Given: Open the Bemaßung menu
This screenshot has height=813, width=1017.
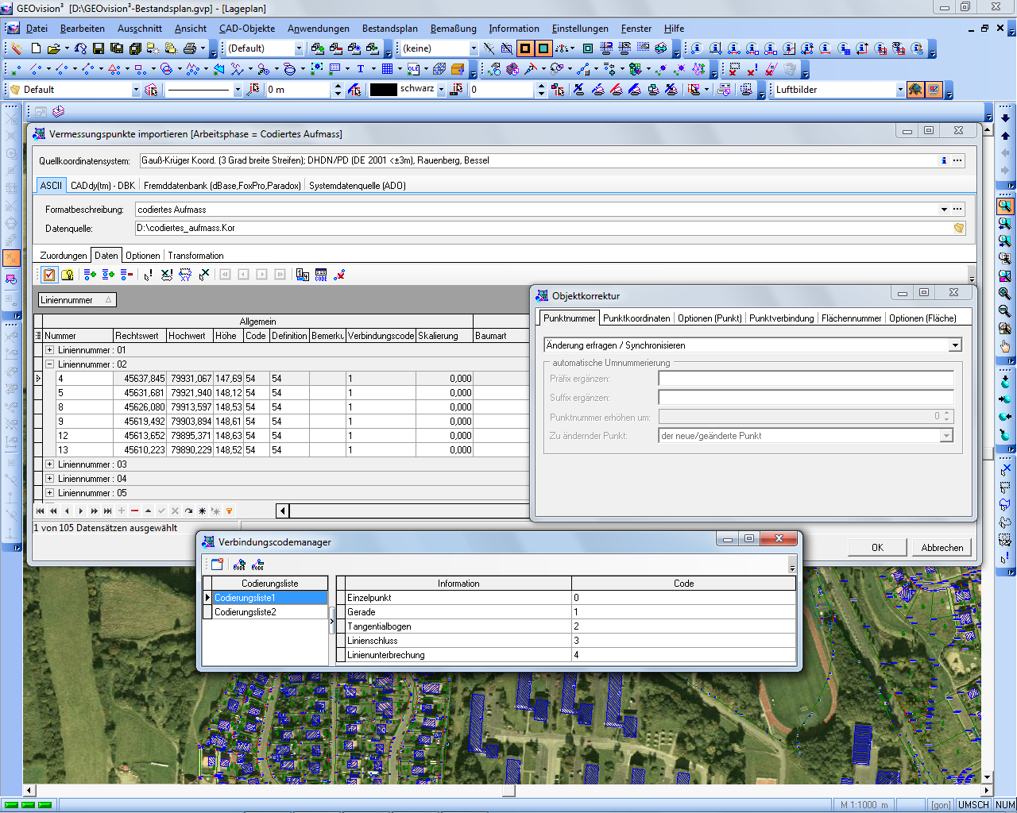Looking at the screenshot, I should 454,29.
